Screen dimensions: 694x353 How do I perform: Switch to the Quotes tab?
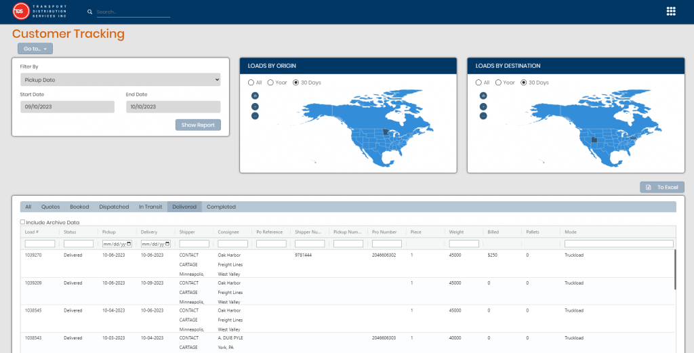coord(50,207)
